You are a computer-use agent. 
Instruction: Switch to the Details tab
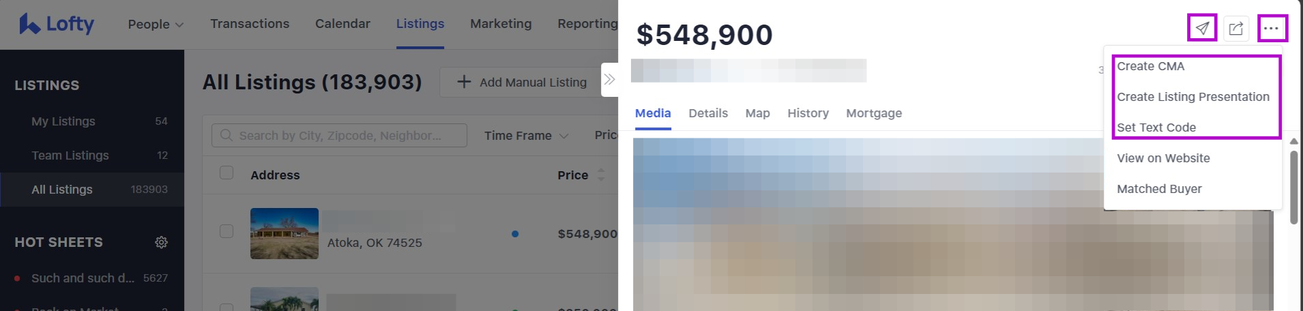tap(707, 113)
